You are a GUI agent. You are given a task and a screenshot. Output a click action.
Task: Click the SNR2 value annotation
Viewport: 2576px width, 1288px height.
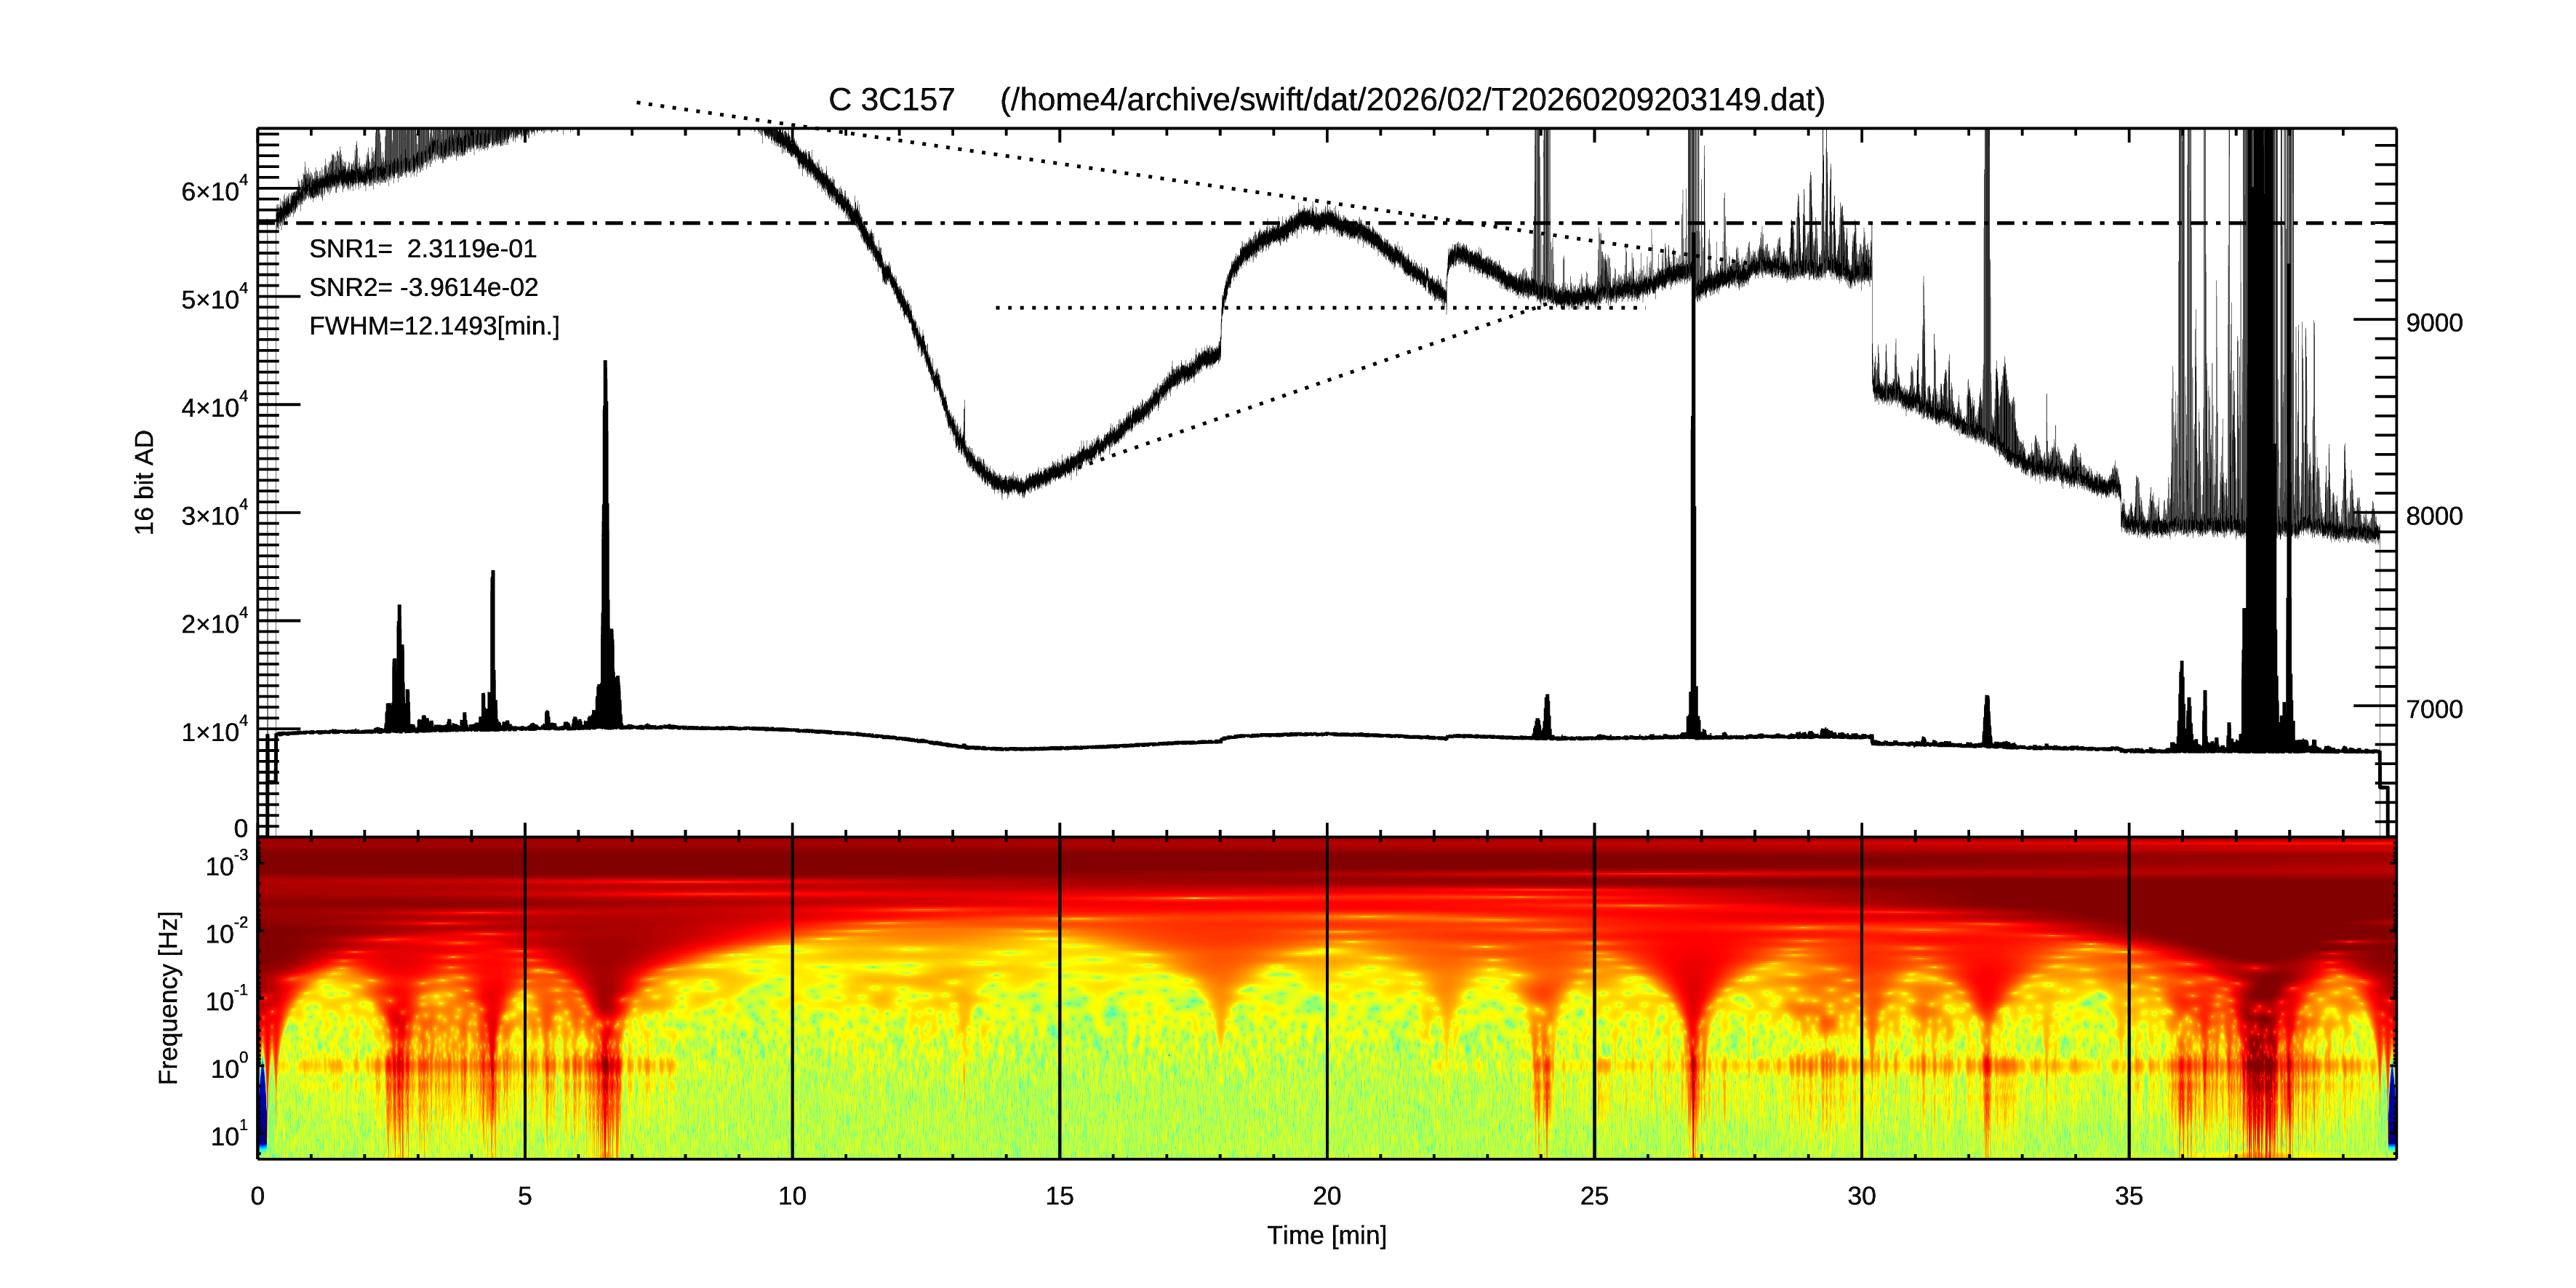(423, 288)
